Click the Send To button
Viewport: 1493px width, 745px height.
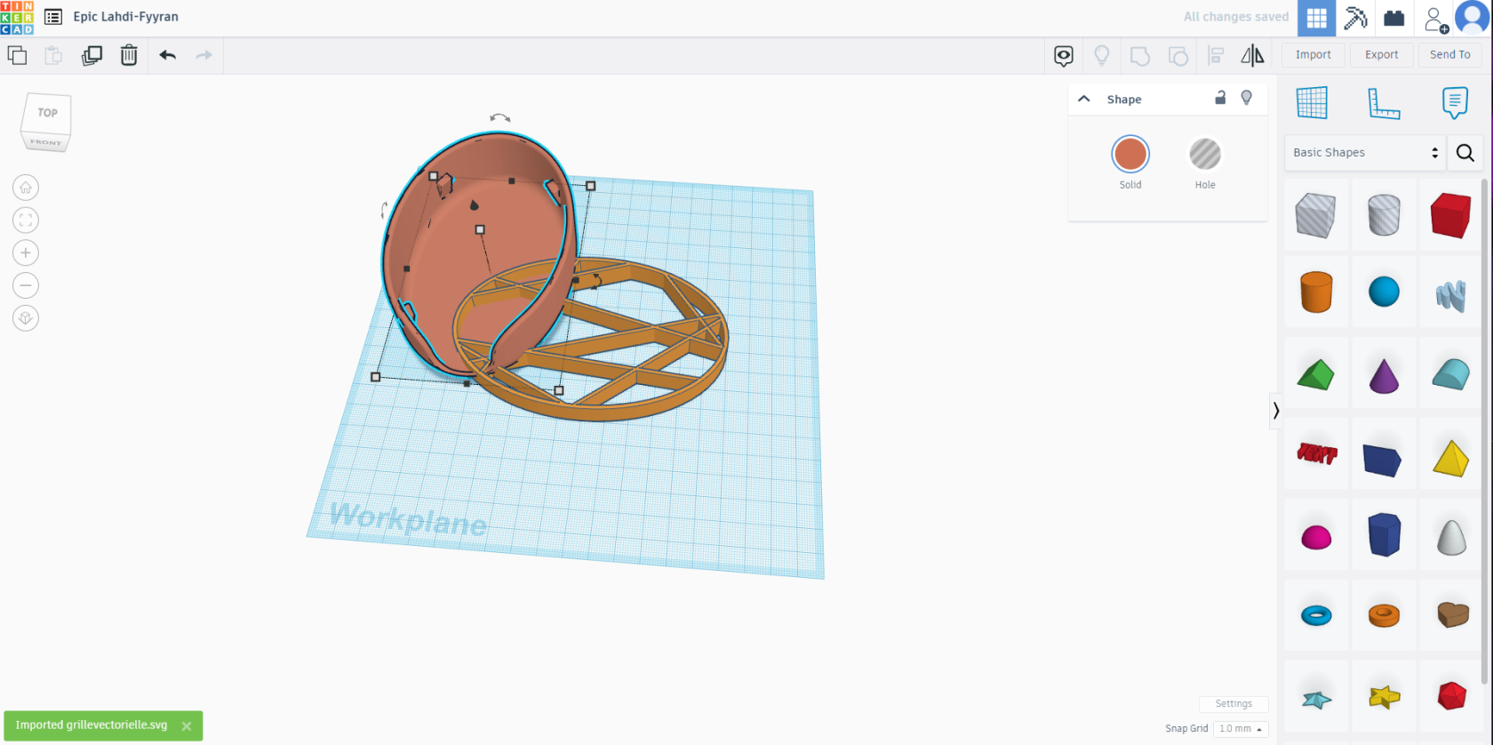pos(1450,54)
